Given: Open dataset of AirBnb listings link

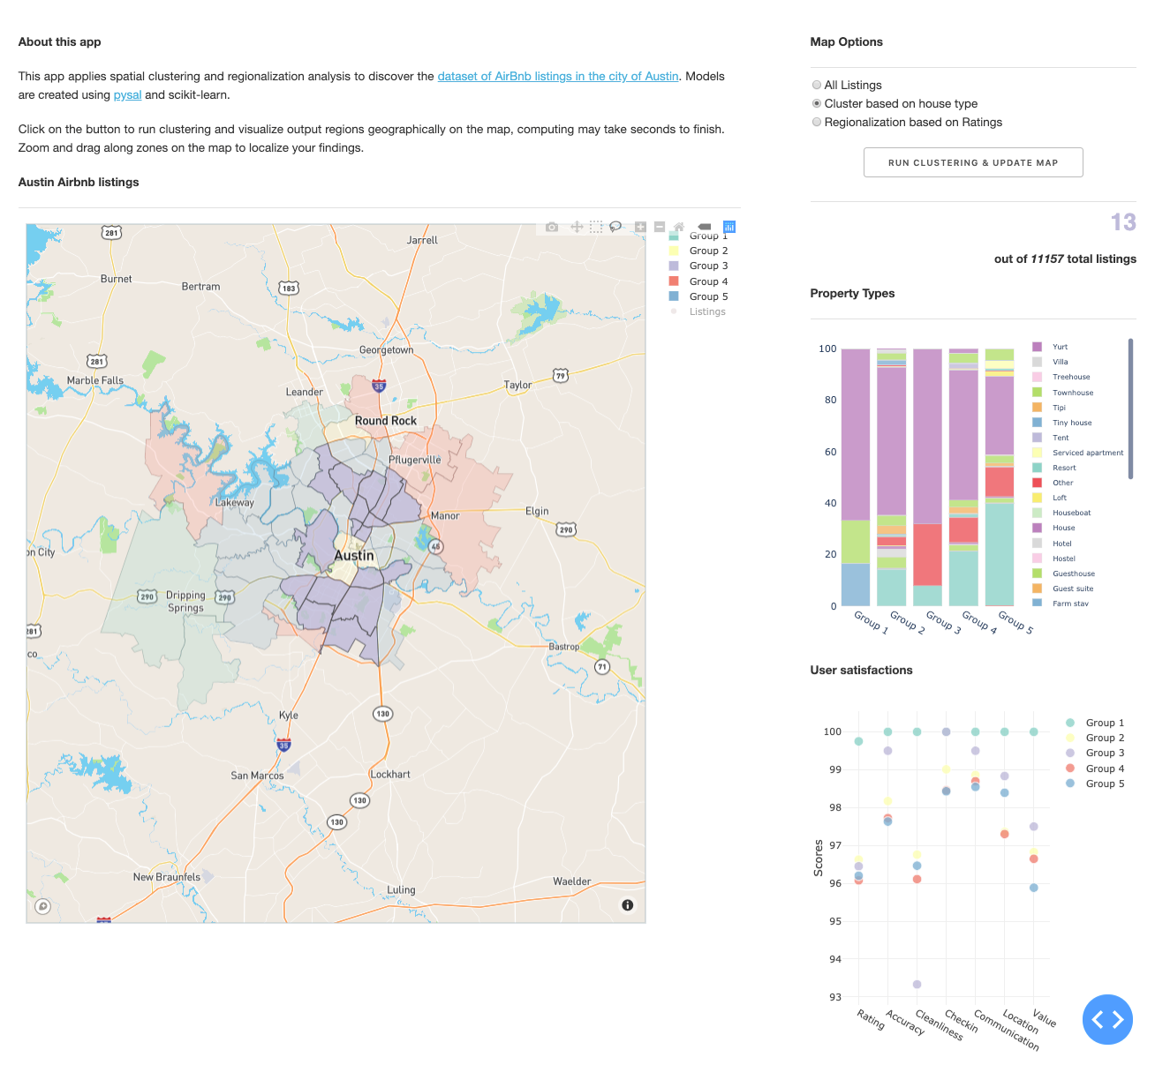Looking at the screenshot, I should [558, 76].
